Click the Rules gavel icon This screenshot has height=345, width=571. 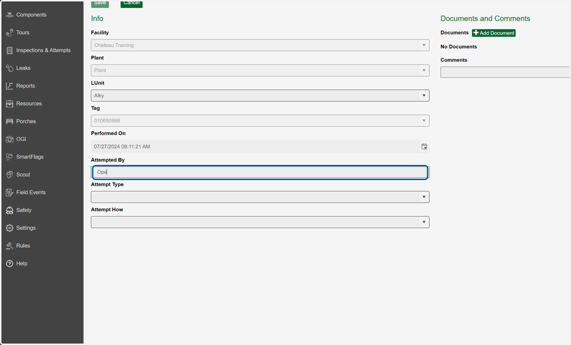[10, 246]
